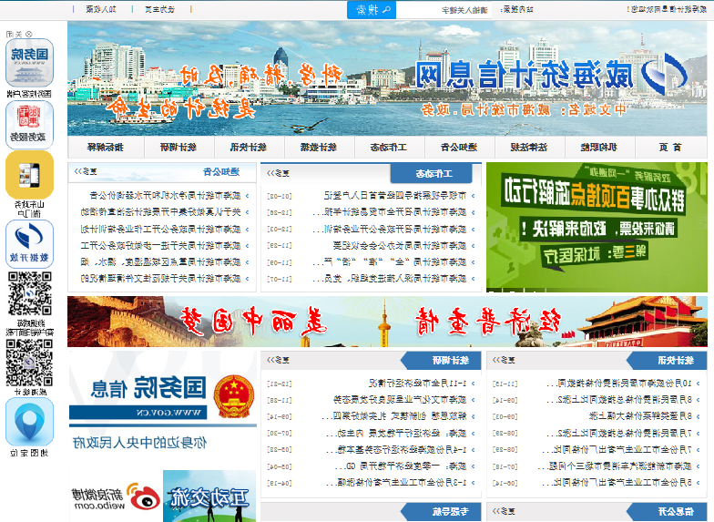Screen dimensions: 714x522
Task: Click 更多>> in the 信息公开 panel
Action: (x=504, y=511)
